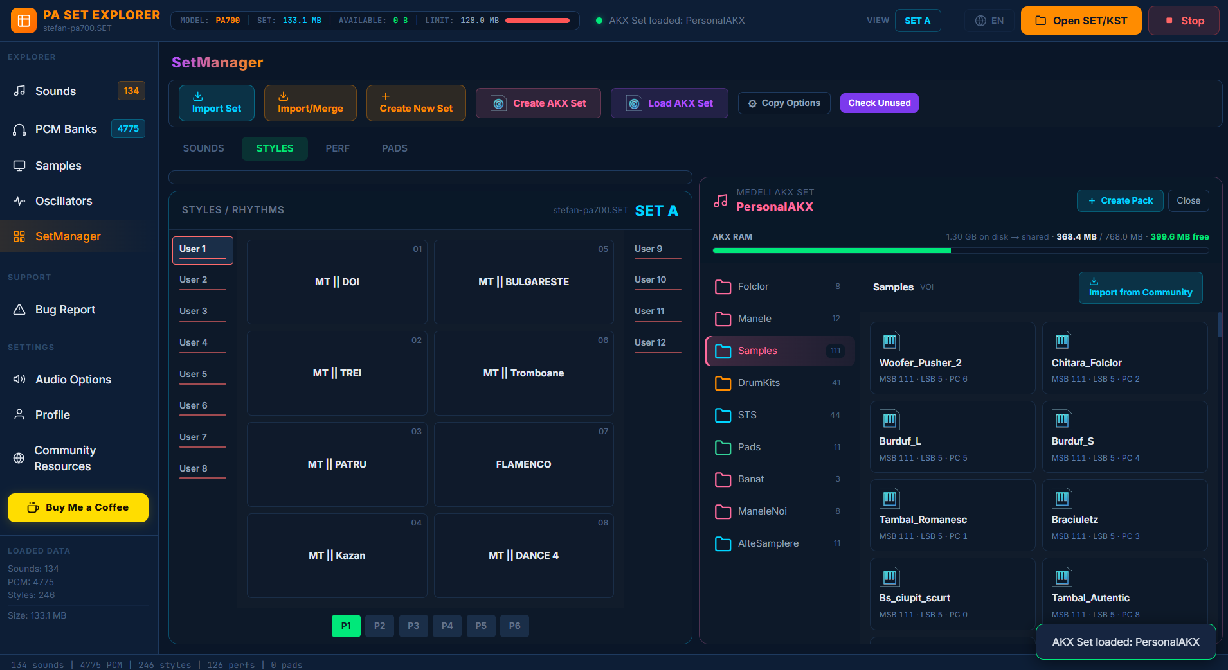Image resolution: width=1228 pixels, height=670 pixels.
Task: Click the AKX RAM usage bar
Action: tap(961, 251)
